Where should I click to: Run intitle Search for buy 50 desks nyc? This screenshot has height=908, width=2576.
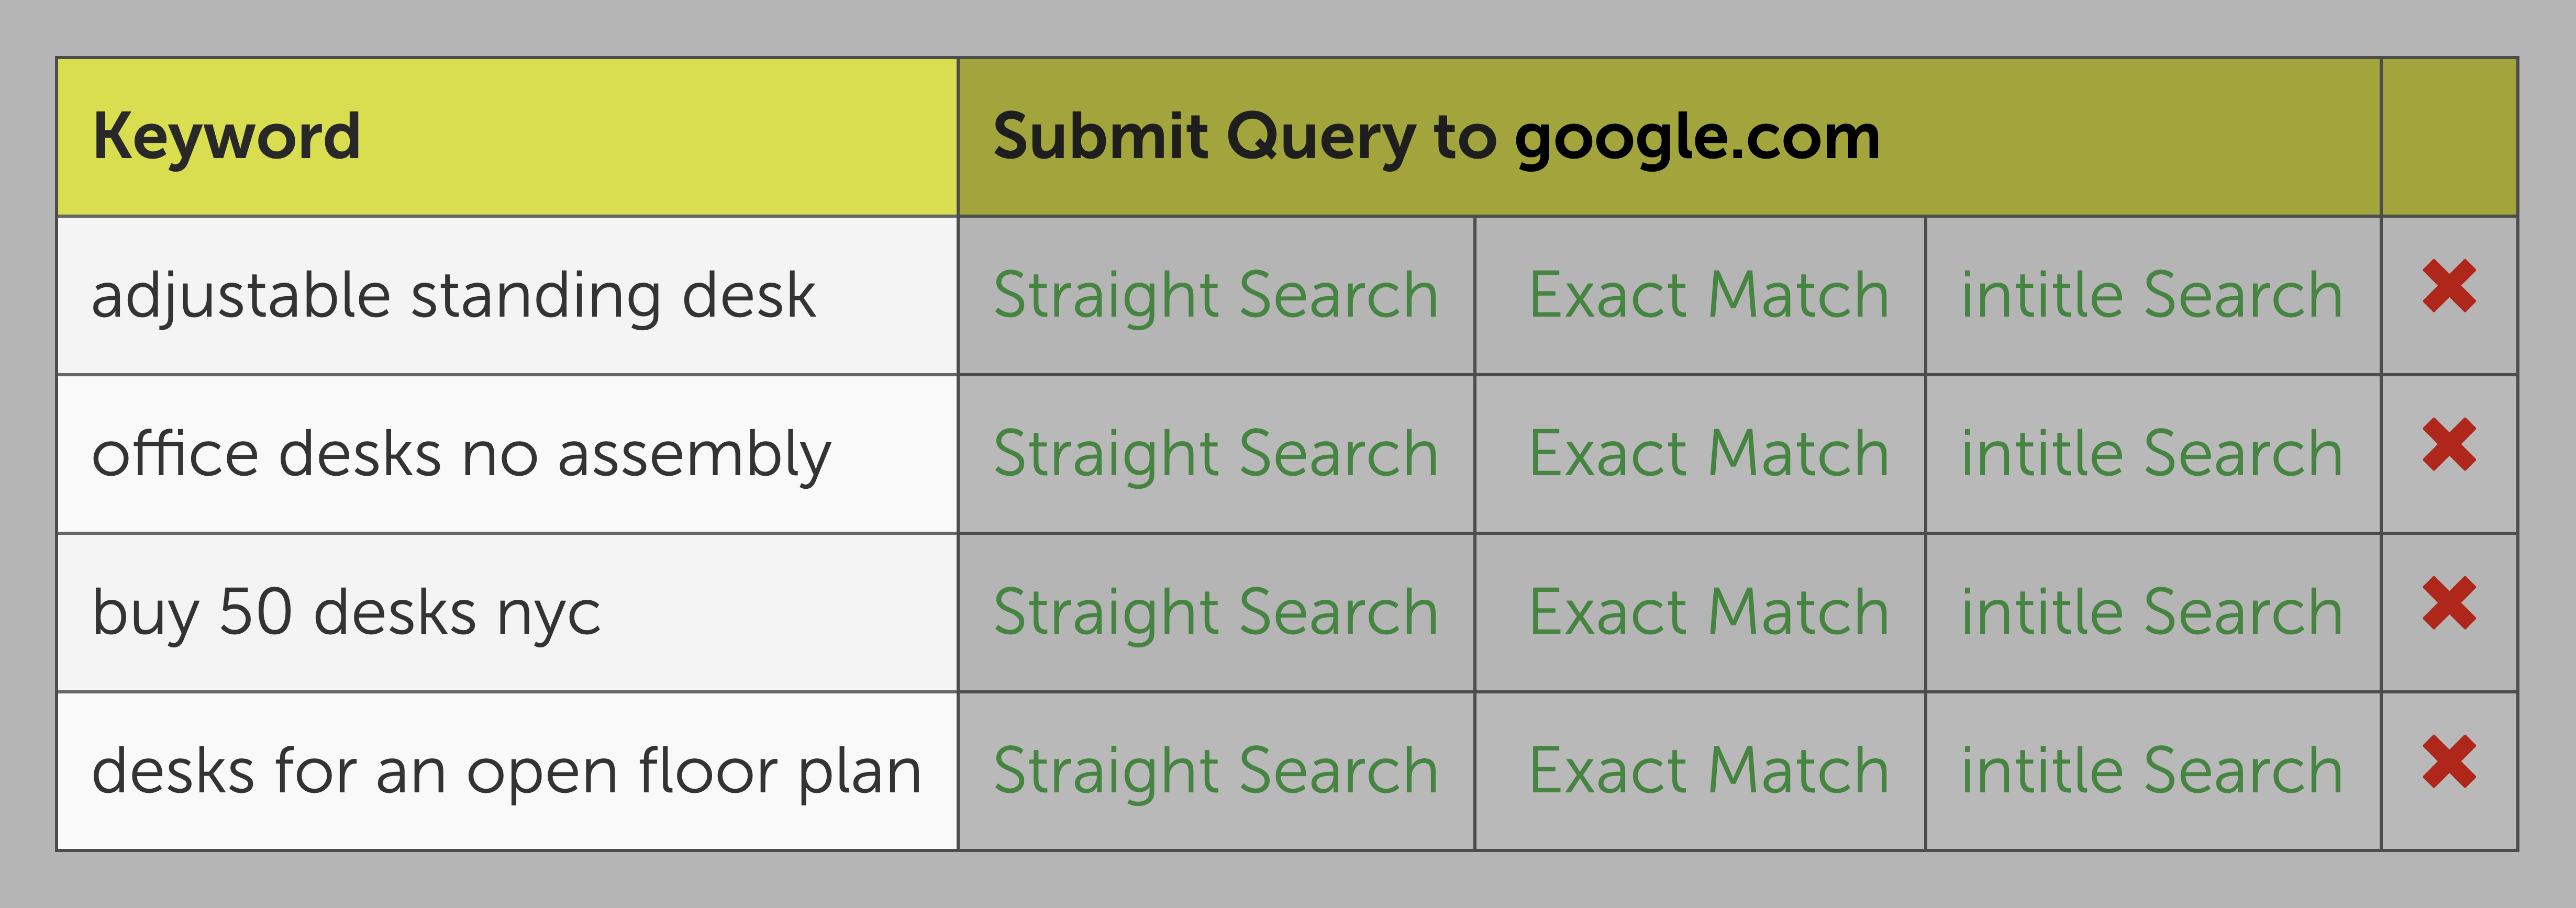tap(2152, 613)
